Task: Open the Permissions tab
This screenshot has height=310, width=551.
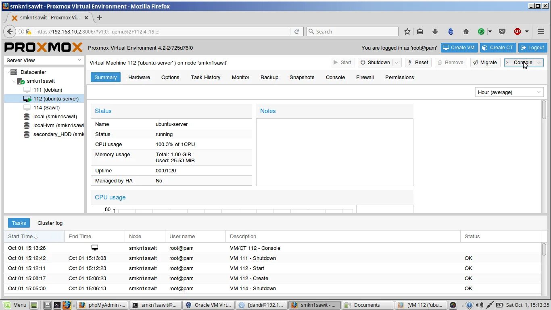Action: click(400, 77)
